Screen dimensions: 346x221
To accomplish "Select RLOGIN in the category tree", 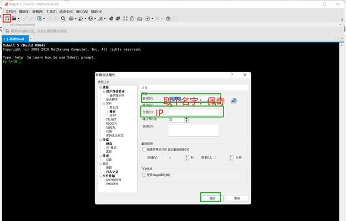I will point(111,124).
